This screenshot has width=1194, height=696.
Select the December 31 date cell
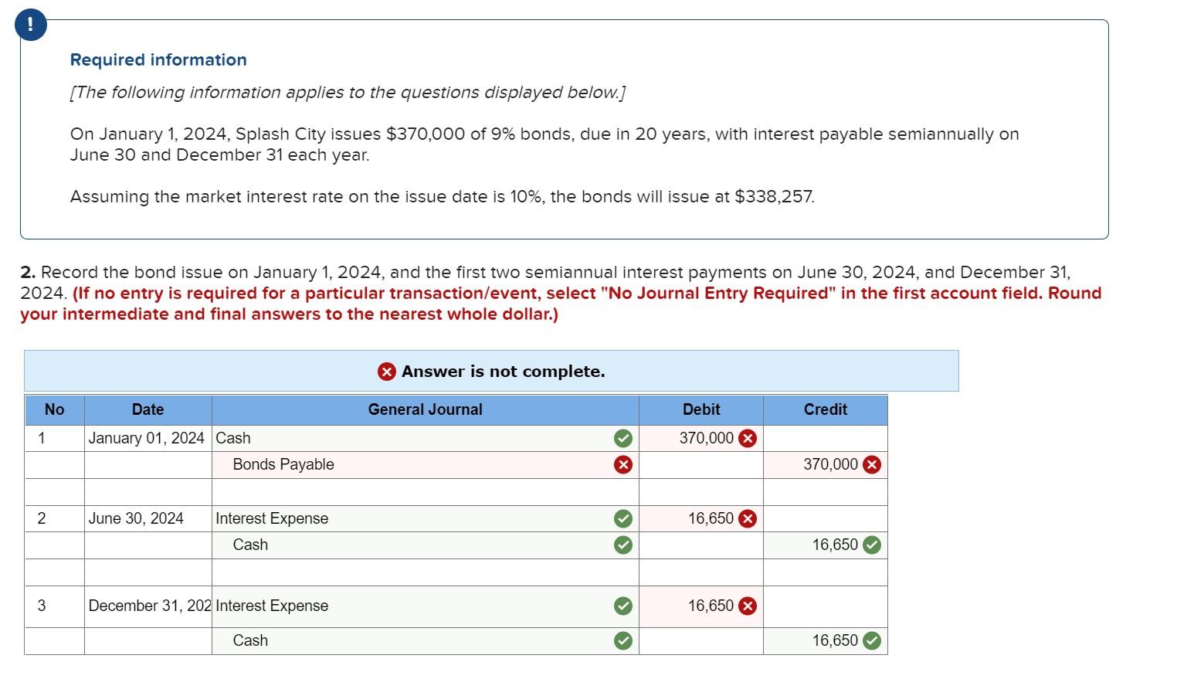[x=148, y=606]
